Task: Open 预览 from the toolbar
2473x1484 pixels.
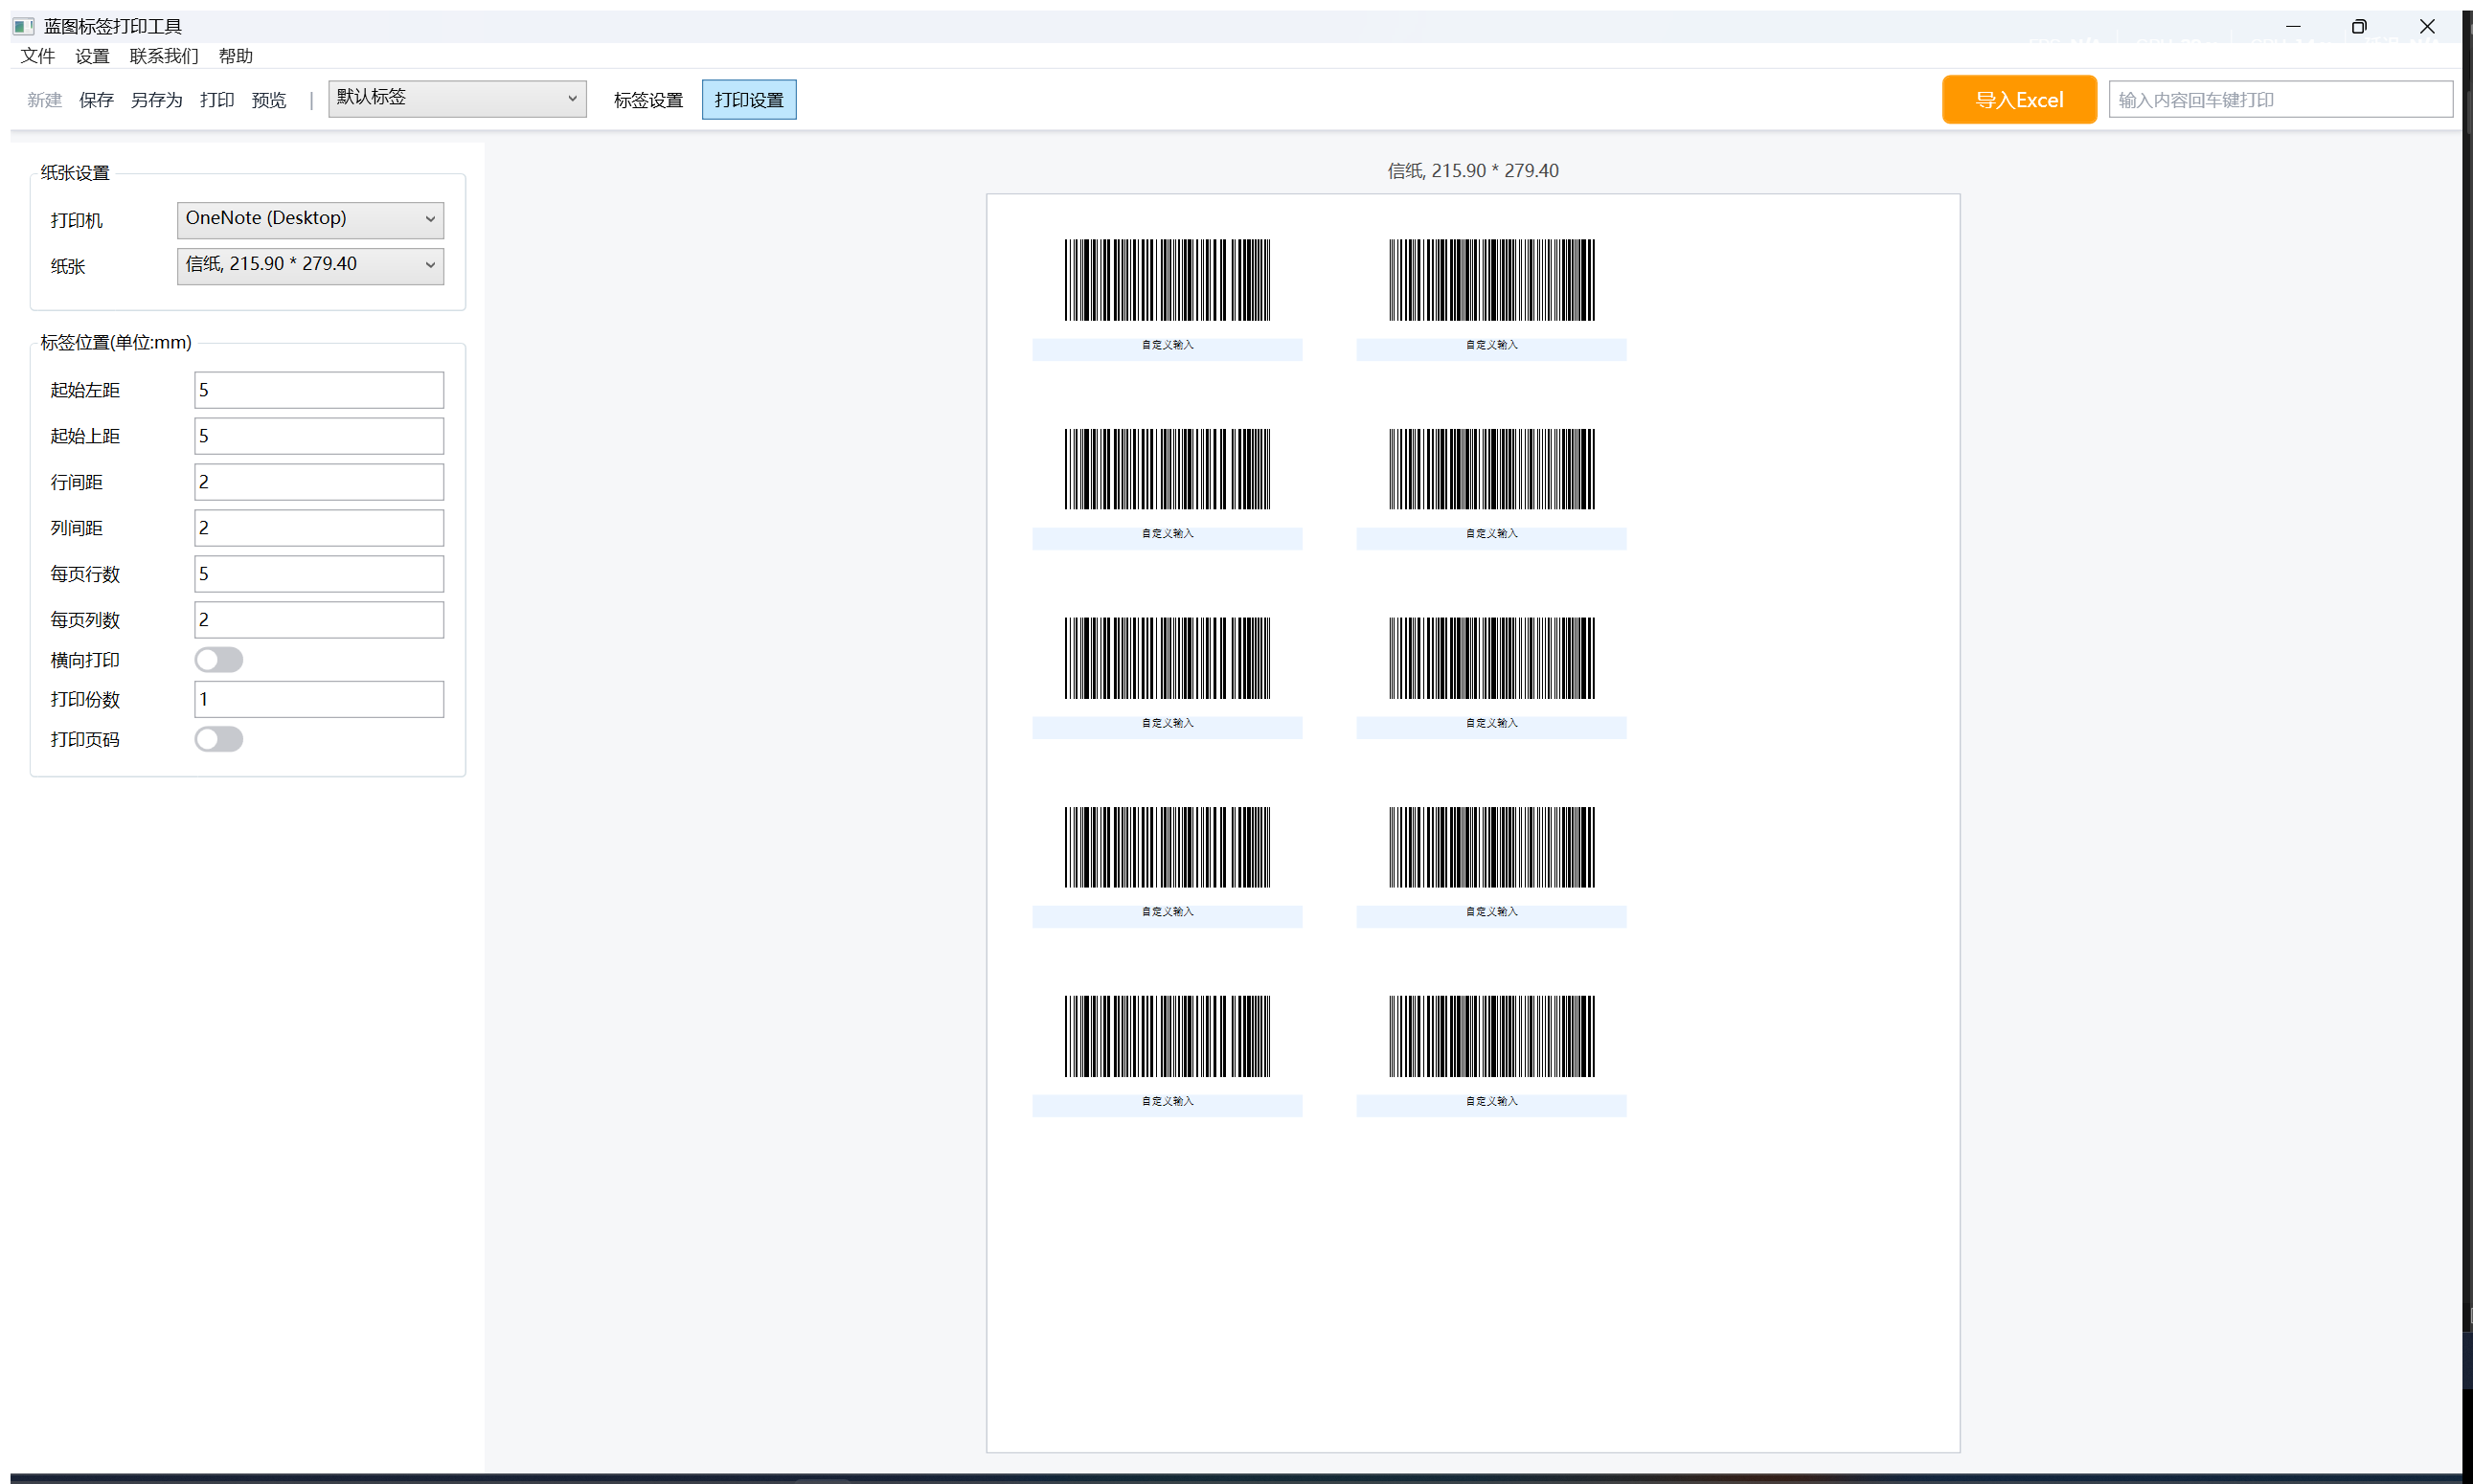Action: click(269, 100)
